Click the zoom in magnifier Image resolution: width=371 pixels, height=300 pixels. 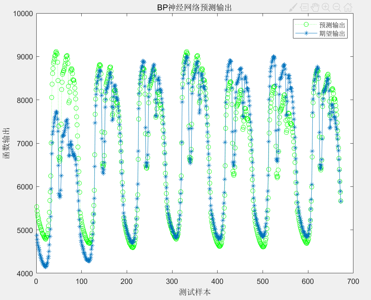[326, 7]
